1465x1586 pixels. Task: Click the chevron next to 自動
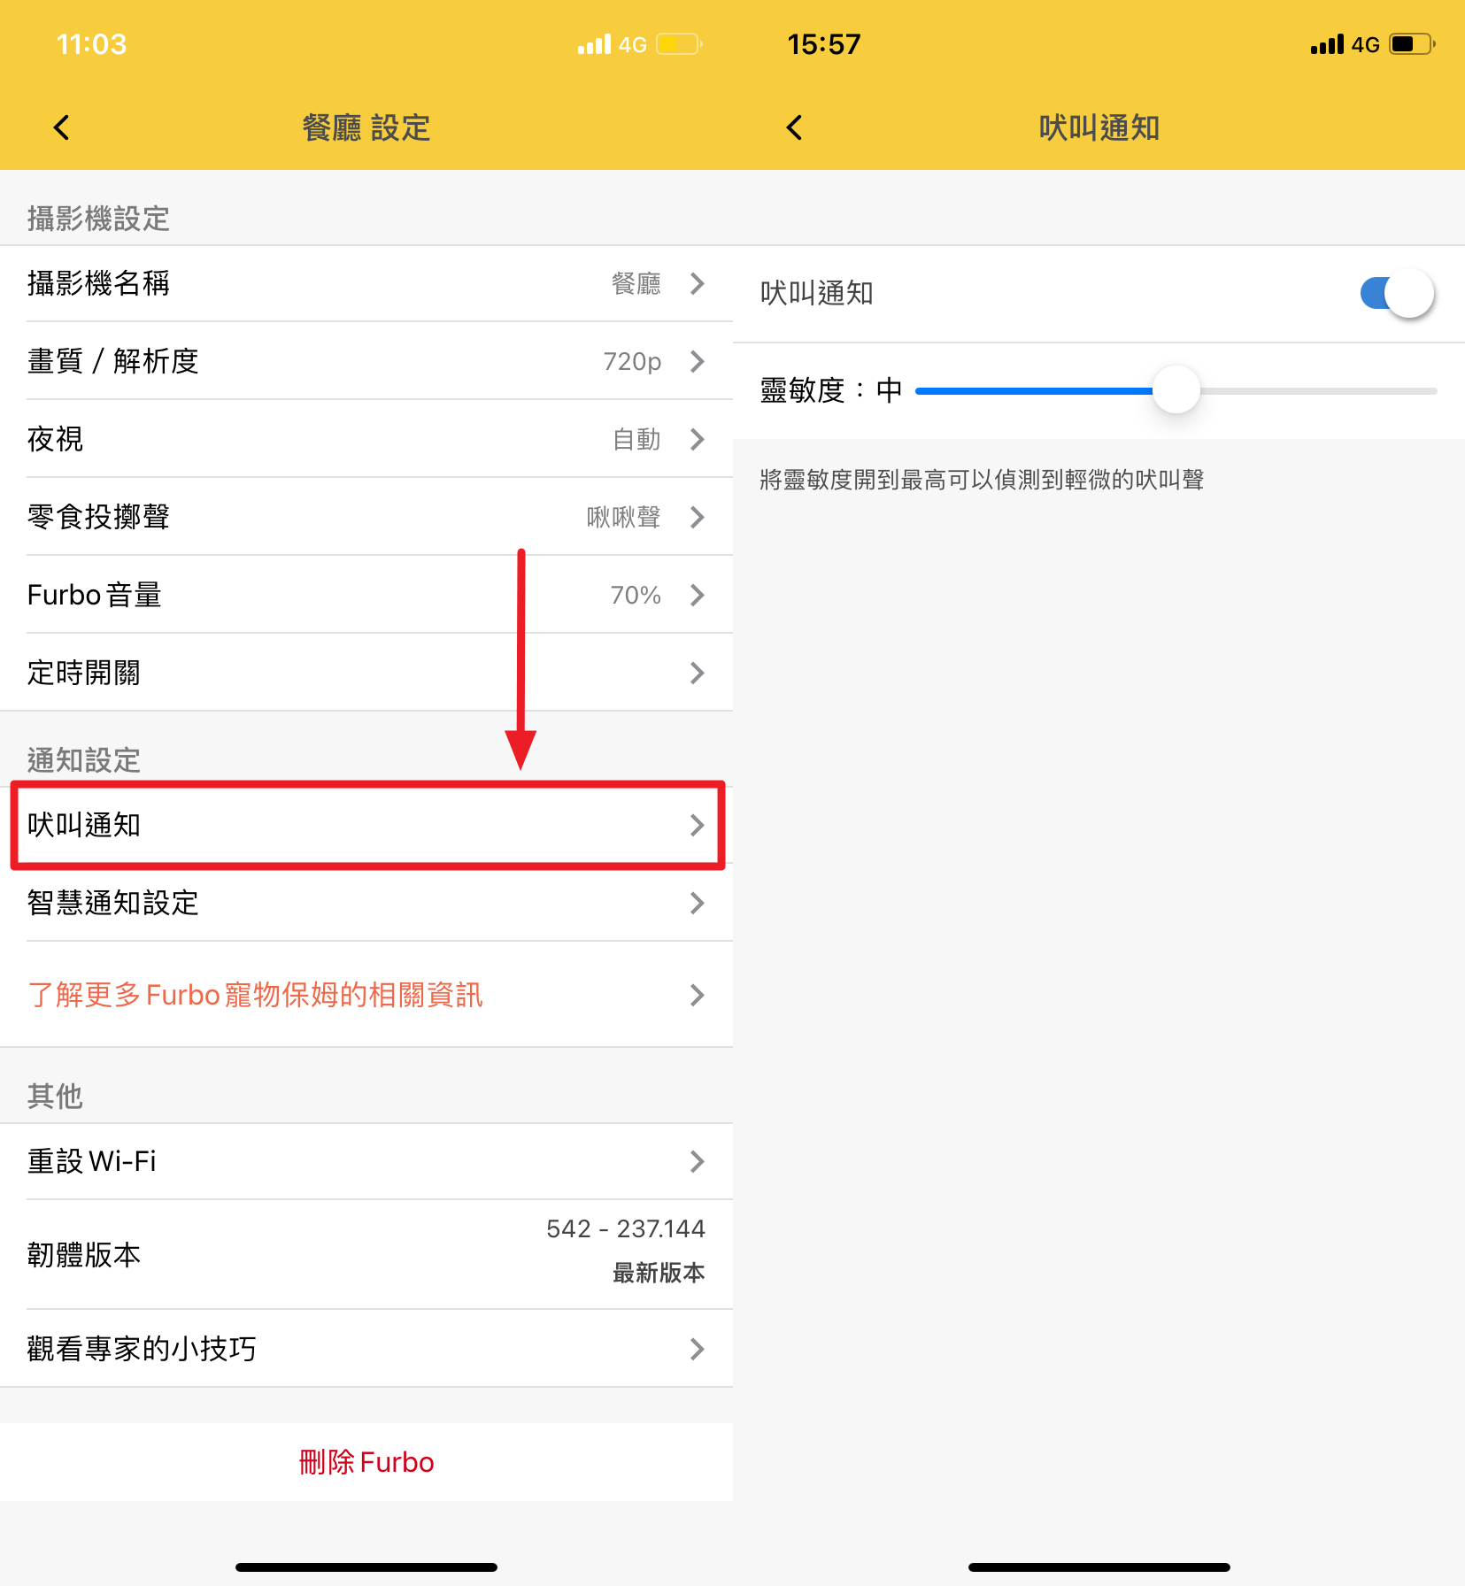coord(698,439)
